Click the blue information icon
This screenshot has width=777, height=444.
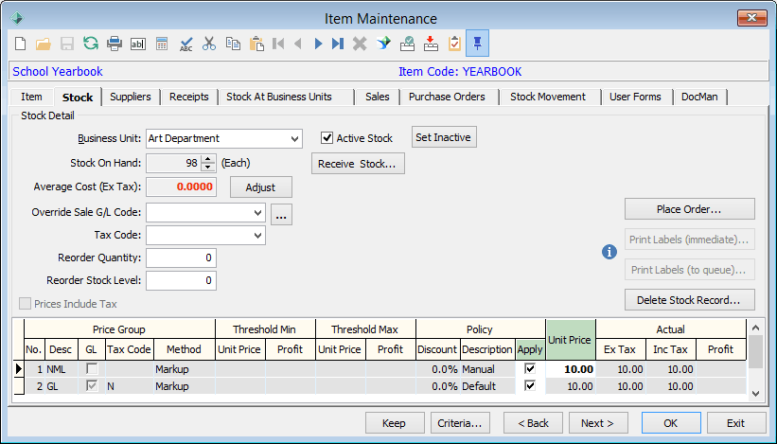tap(609, 252)
